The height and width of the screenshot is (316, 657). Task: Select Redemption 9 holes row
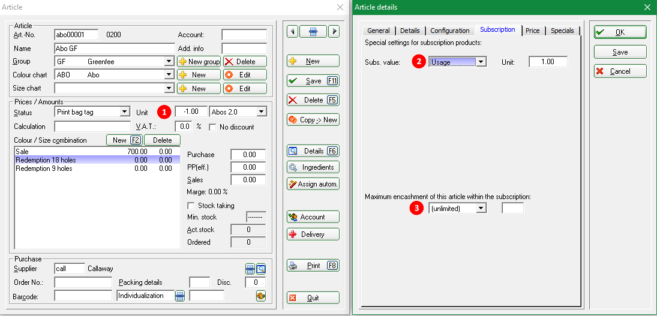pos(97,168)
